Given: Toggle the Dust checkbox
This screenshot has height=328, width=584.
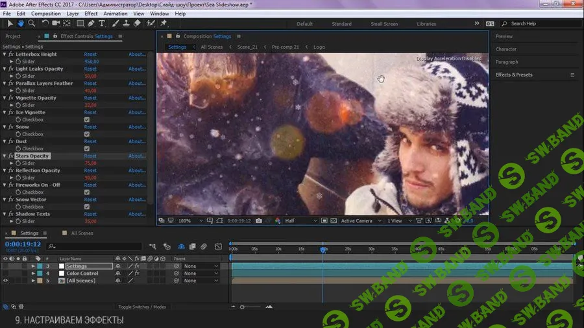Looking at the screenshot, I should tap(87, 148).
